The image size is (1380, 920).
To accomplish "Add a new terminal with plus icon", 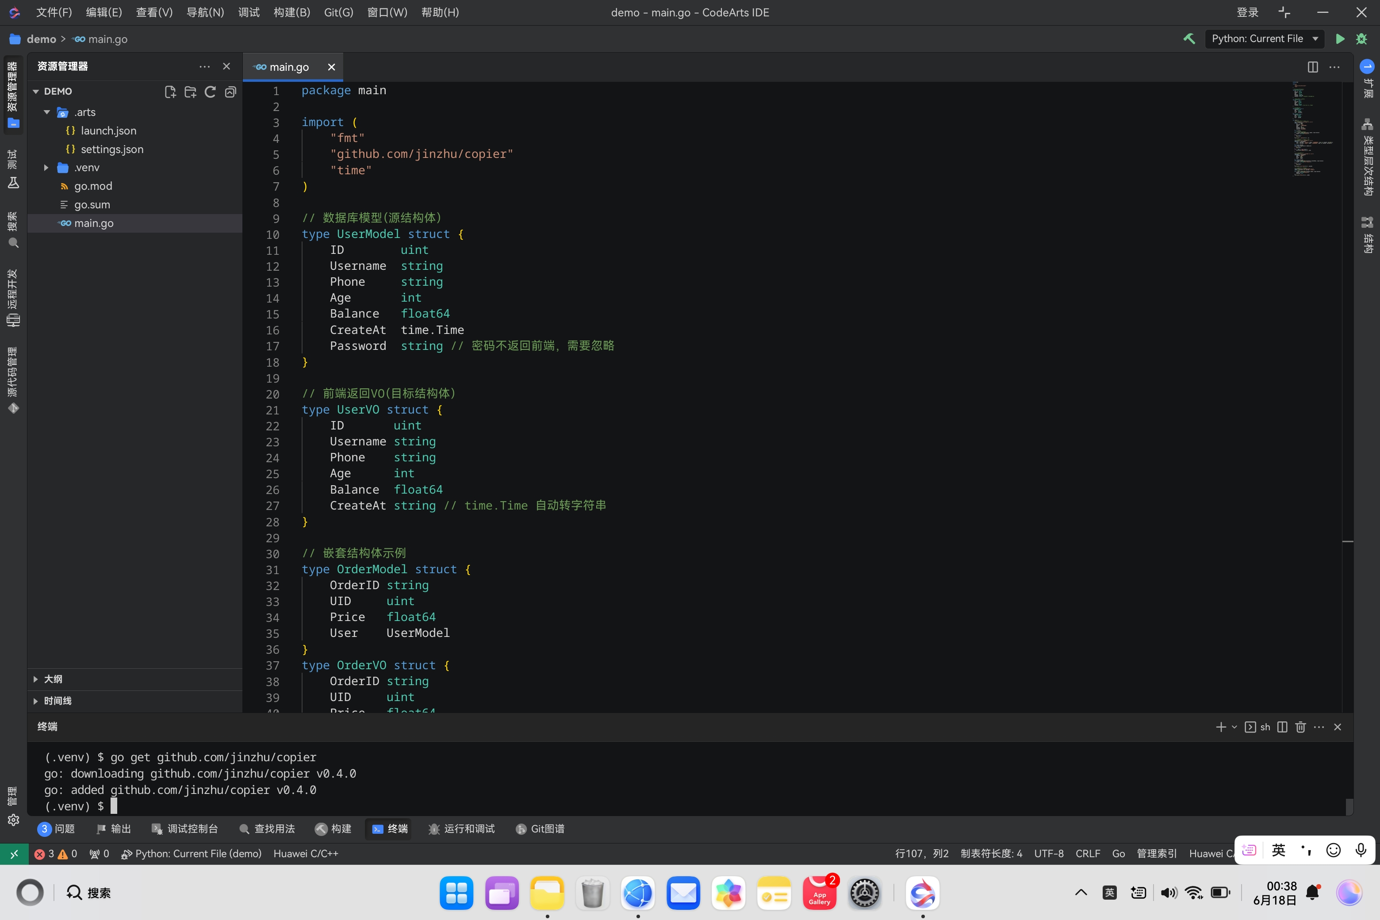I will click(1221, 727).
